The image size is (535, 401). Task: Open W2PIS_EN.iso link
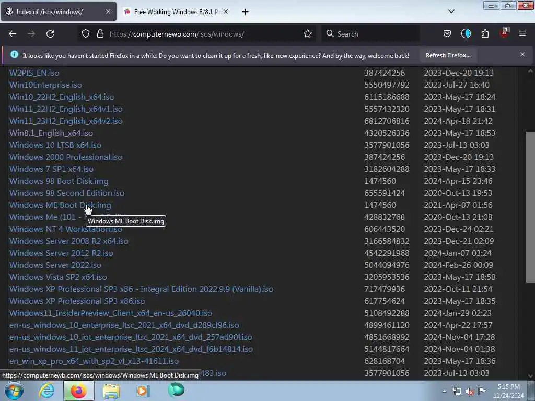(x=34, y=73)
